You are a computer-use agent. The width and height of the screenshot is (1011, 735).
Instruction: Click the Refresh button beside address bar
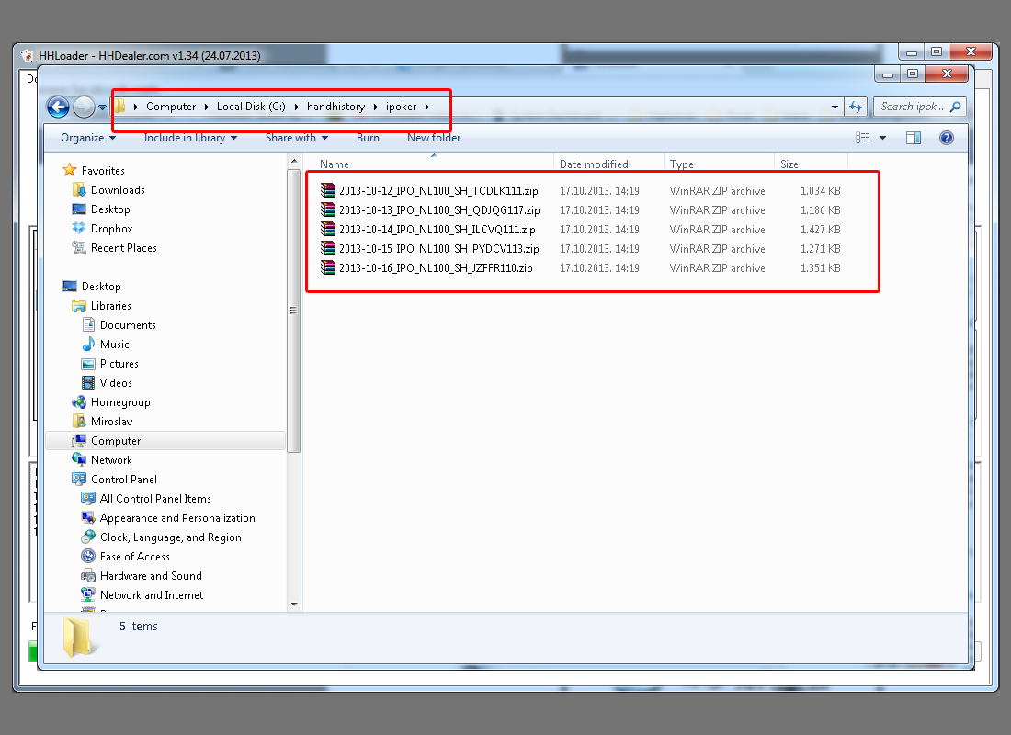(x=856, y=107)
